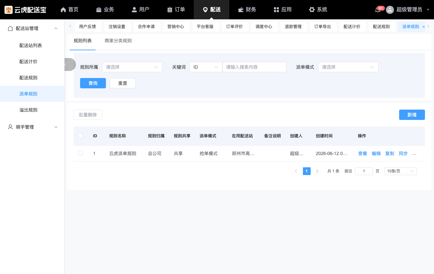This screenshot has height=274, width=434.
Task: Open the 订单导出 page tab
Action: [x=323, y=27]
